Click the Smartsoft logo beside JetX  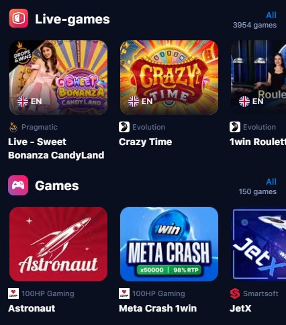coord(235,293)
